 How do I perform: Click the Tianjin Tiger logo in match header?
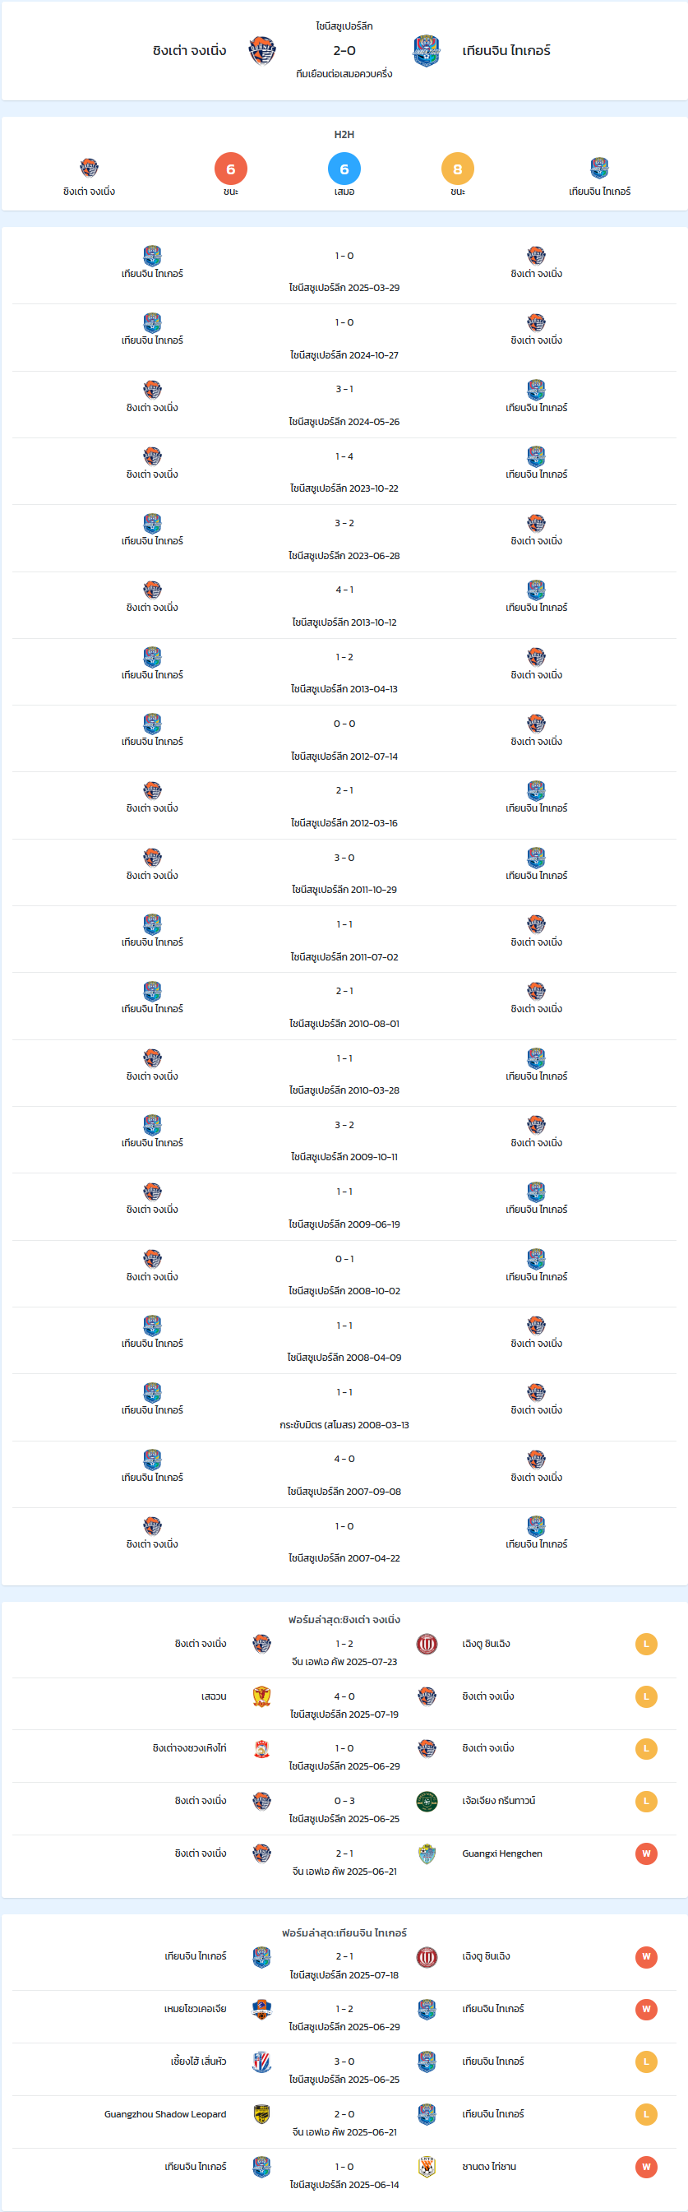pos(427,51)
